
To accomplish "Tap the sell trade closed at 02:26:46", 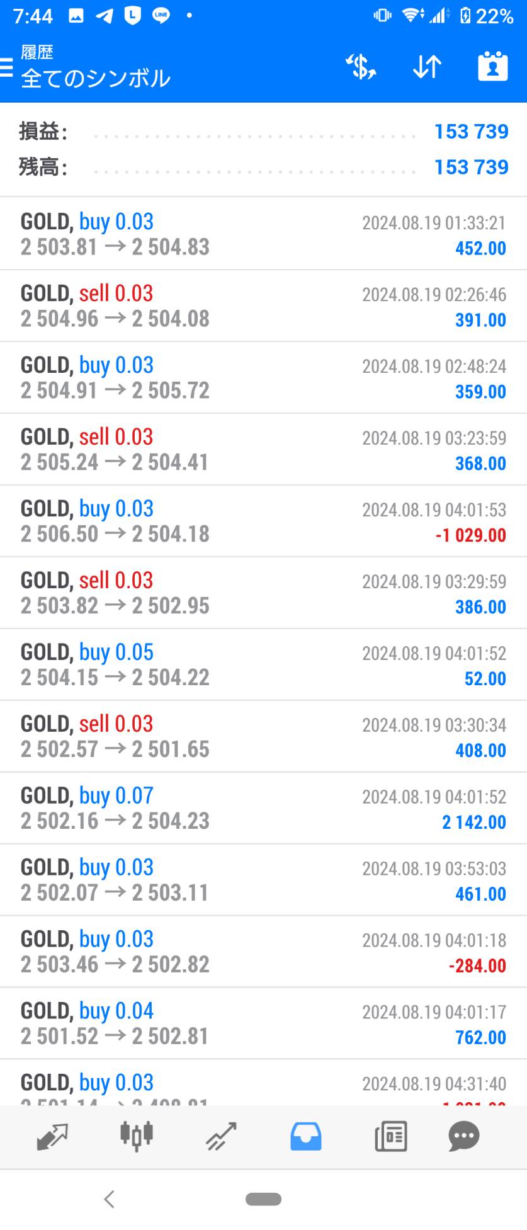I will pos(263,306).
